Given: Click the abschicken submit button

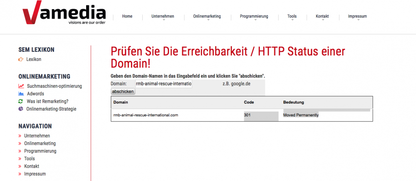Looking at the screenshot, I should 123,92.
